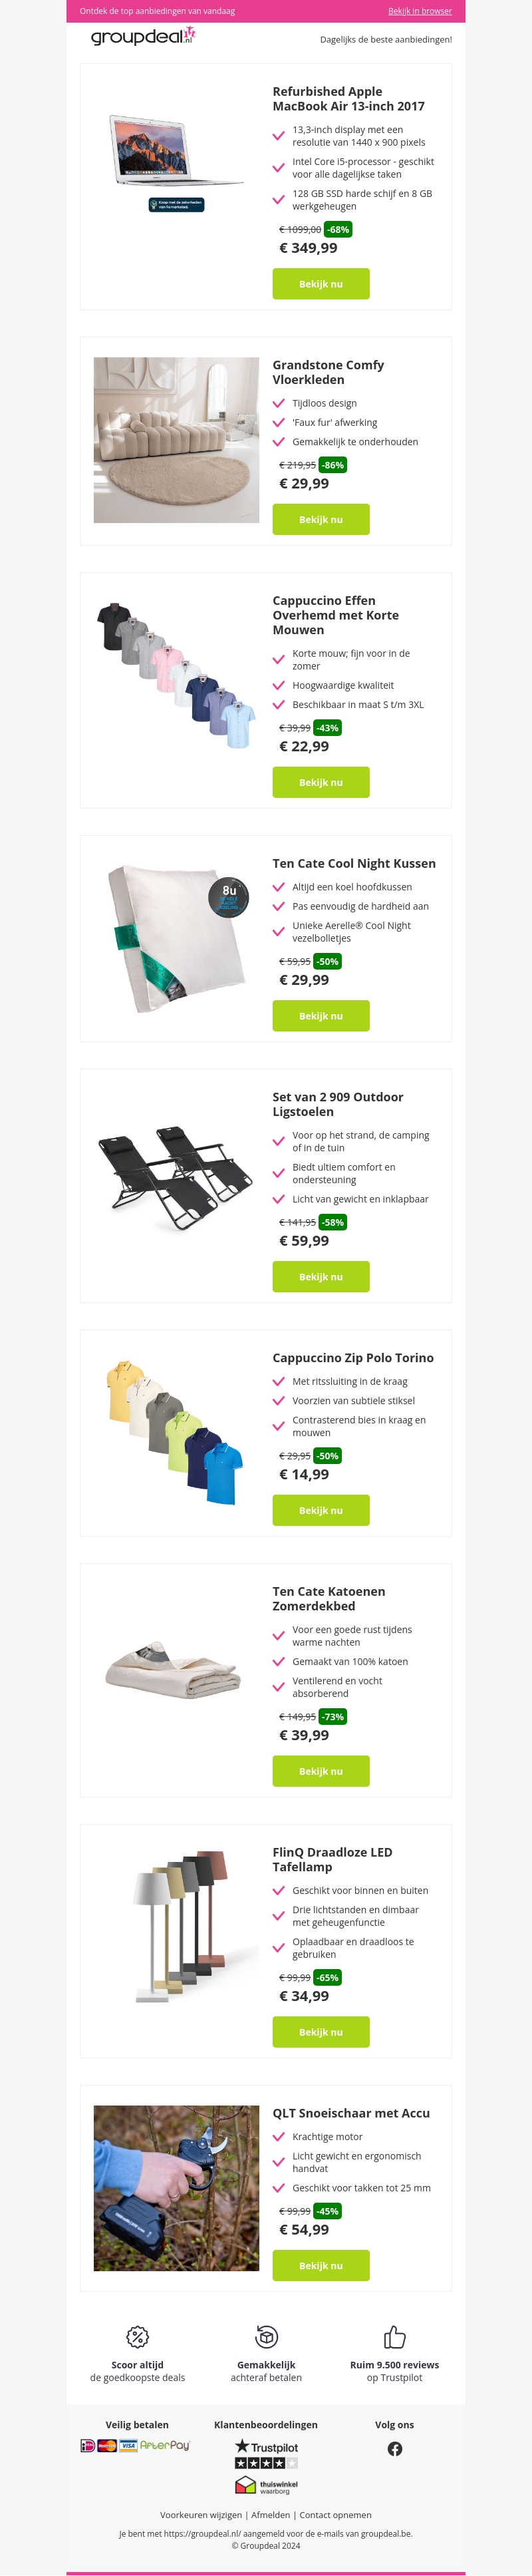
Task: Click the Grandstone rug product image
Action: tap(176, 440)
